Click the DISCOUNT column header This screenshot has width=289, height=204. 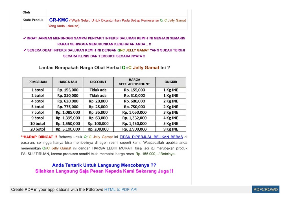click(98, 82)
